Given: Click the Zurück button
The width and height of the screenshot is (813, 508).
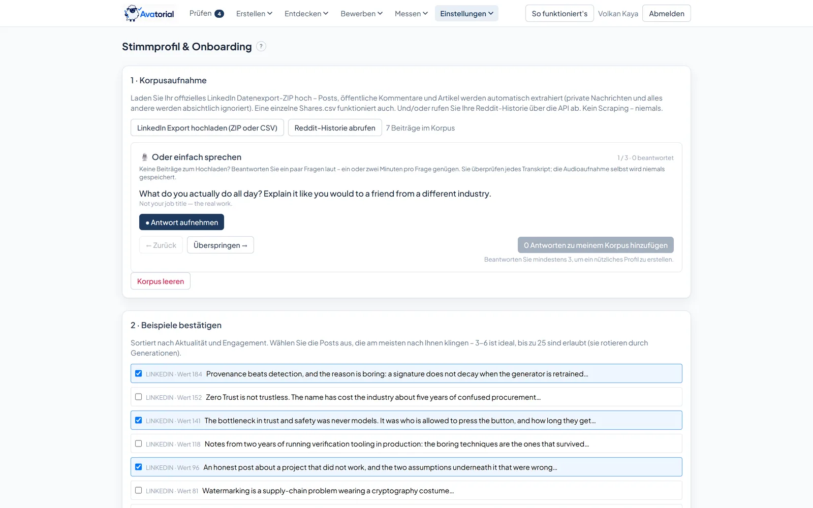Looking at the screenshot, I should [161, 245].
